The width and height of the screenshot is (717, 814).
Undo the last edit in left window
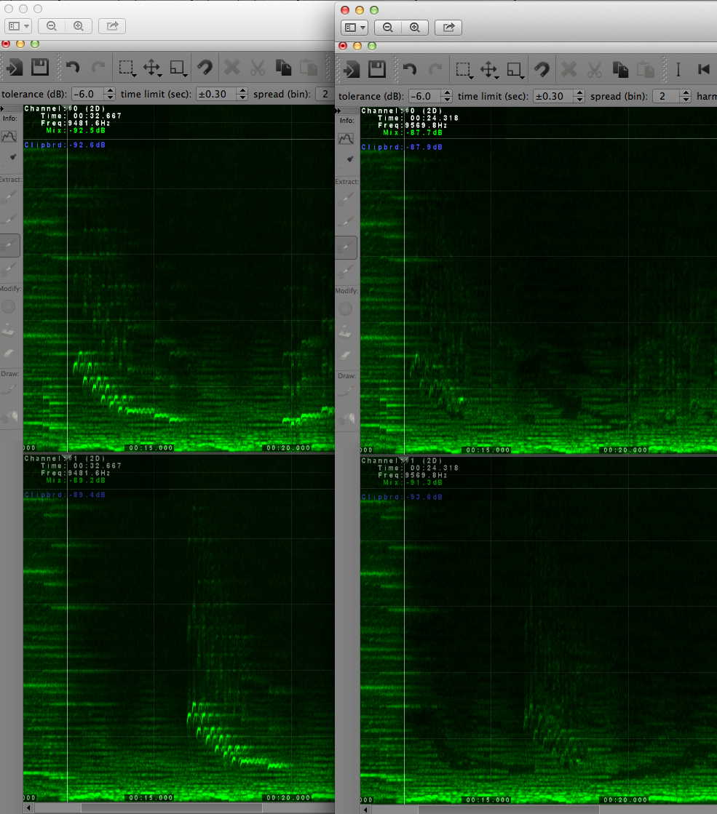tap(73, 67)
